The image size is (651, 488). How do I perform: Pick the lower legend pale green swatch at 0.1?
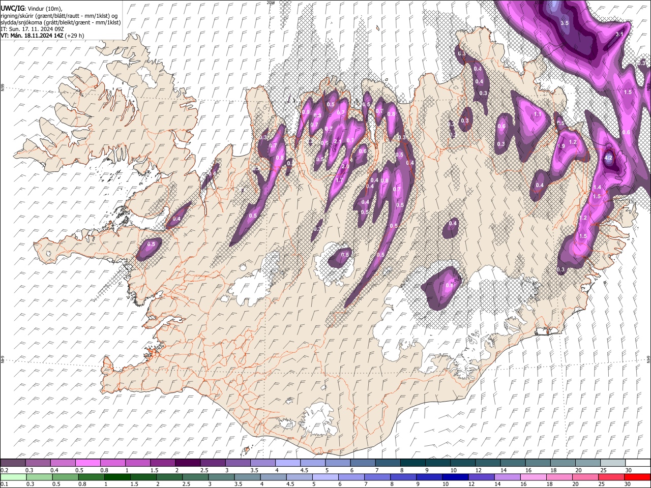point(13,477)
